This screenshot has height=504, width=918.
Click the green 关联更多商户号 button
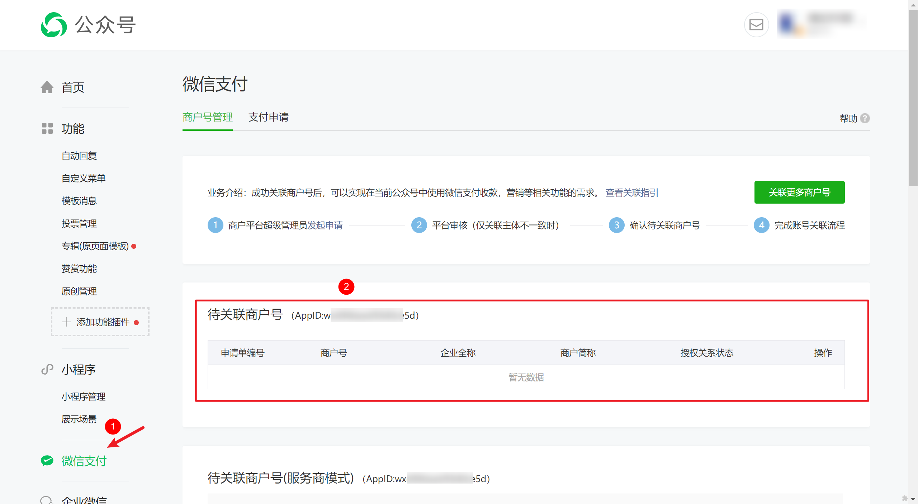[x=799, y=192]
